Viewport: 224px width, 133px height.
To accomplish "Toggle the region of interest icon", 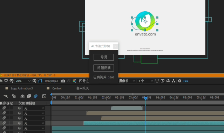I will coord(34,81).
